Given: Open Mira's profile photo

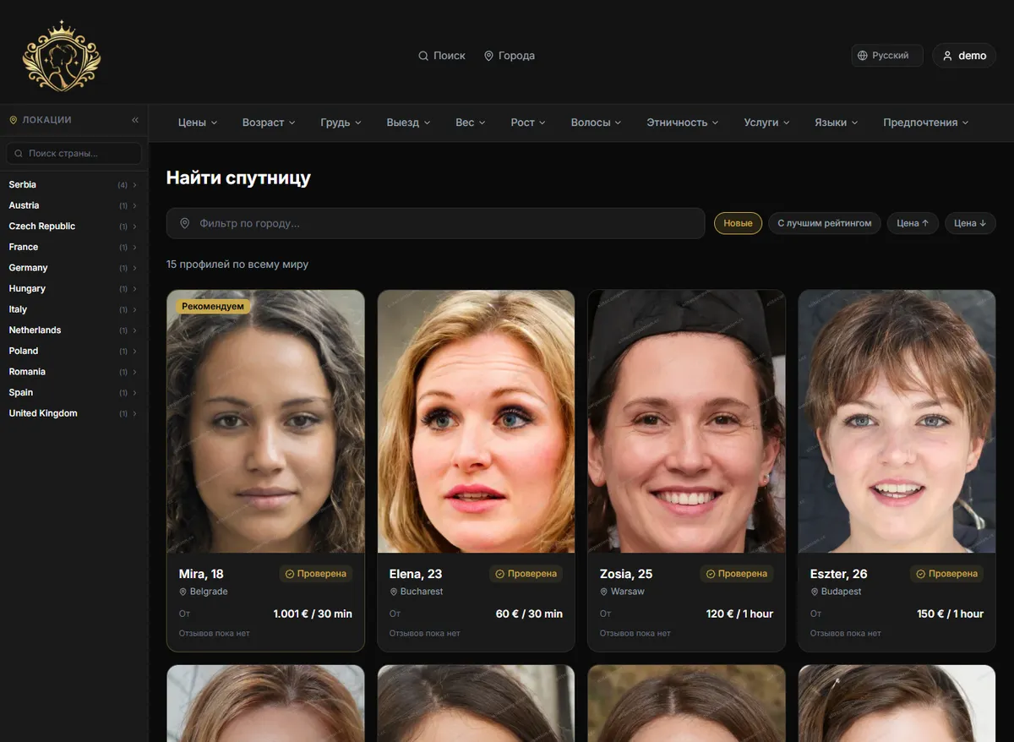Looking at the screenshot, I should tap(265, 422).
